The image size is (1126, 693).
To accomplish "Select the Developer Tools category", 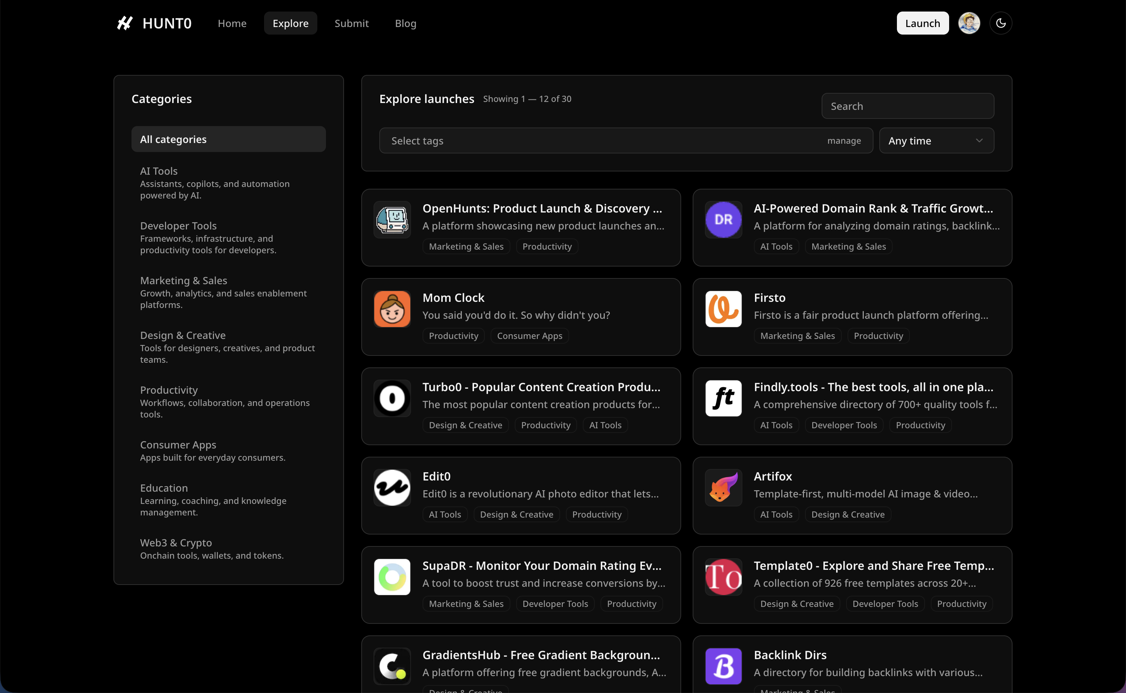I will 228,237.
